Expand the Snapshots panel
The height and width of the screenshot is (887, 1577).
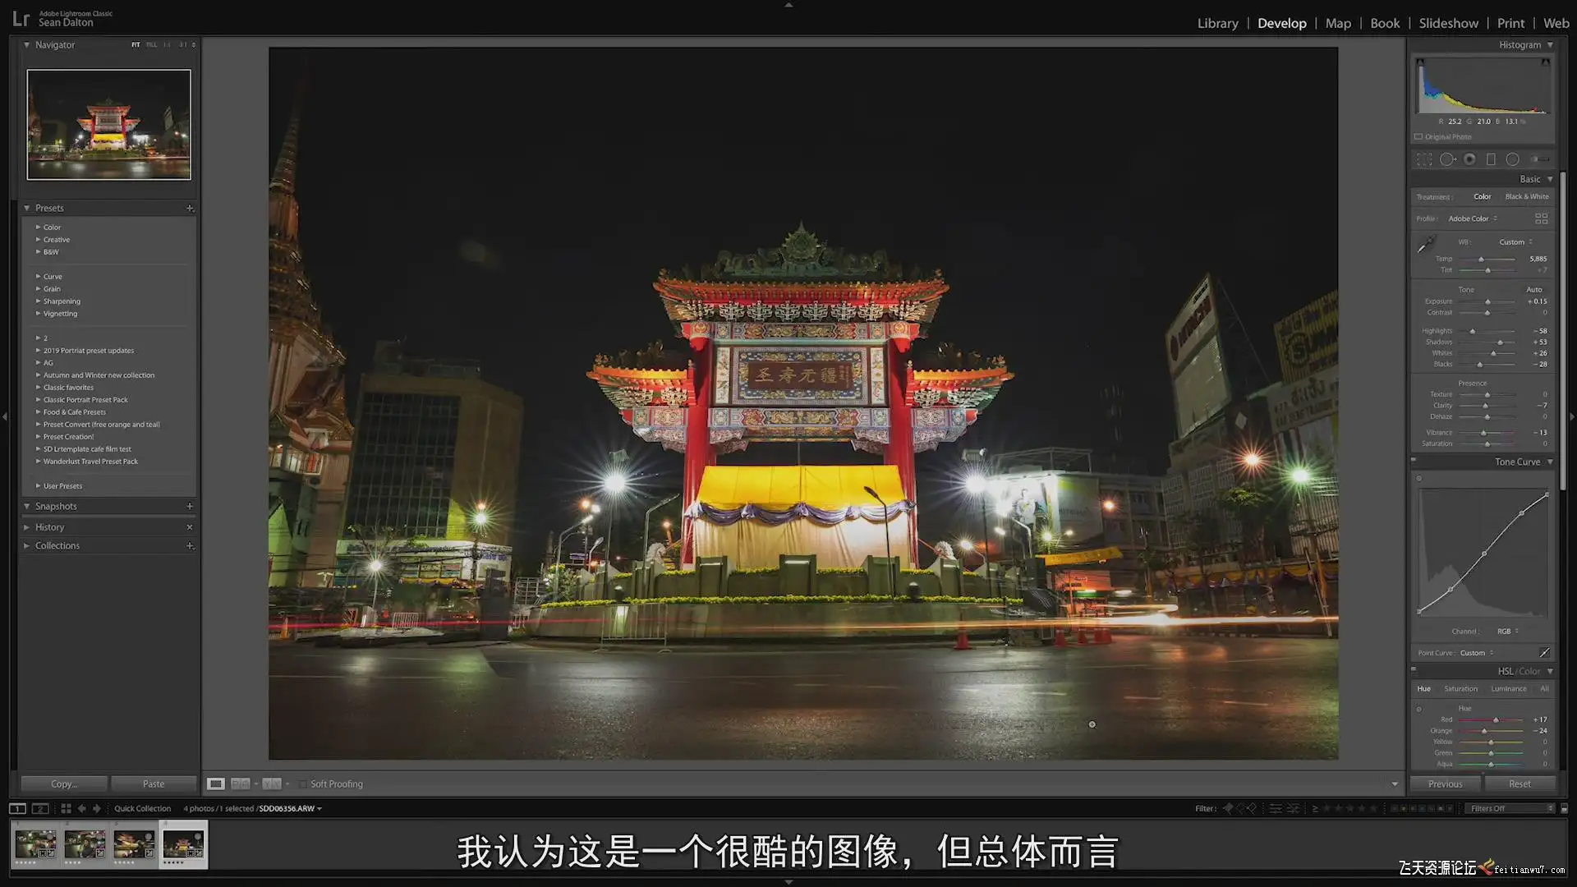click(56, 507)
